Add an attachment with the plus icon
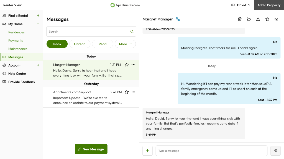Image resolution: width=284 pixels, height=159 pixels. [147, 151]
